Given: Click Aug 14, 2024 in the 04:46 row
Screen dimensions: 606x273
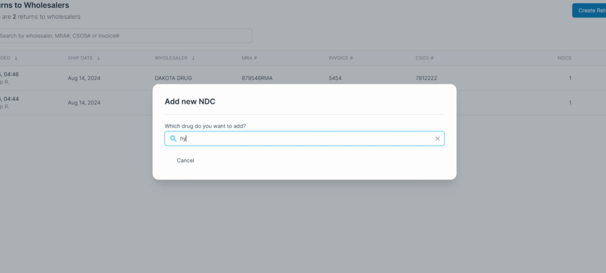Looking at the screenshot, I should [x=84, y=78].
